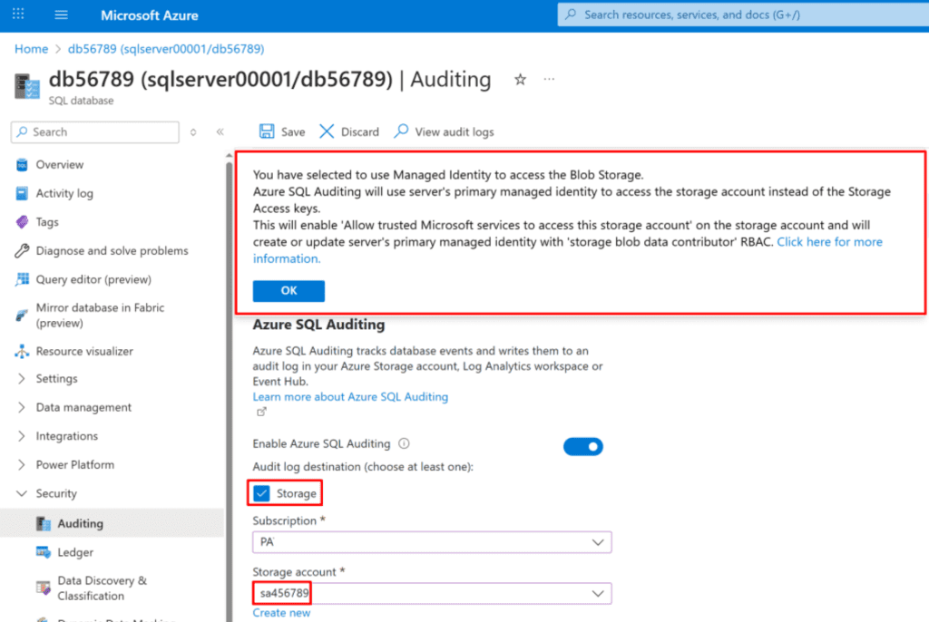Open Activity log from left menu

[x=64, y=193]
